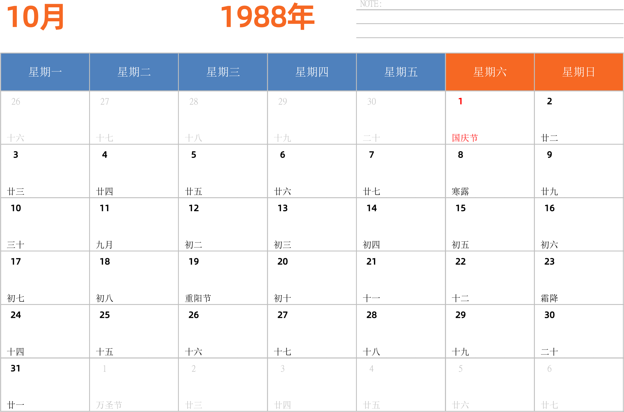Click date 11
This screenshot has width=624, height=412.
coord(105,208)
